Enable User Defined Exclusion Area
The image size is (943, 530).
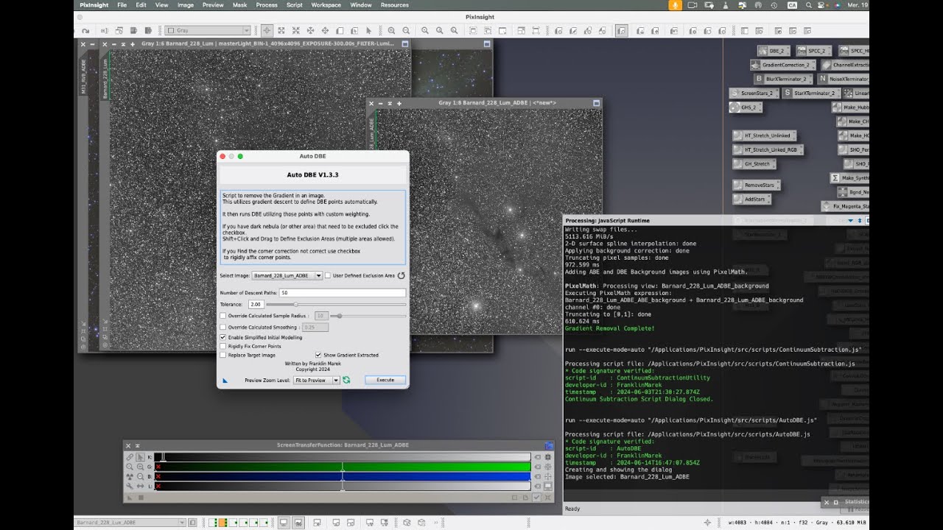328,276
